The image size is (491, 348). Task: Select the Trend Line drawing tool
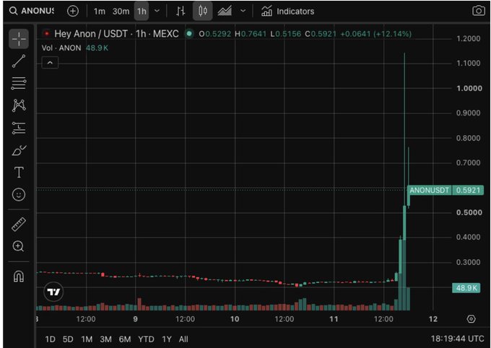19,61
